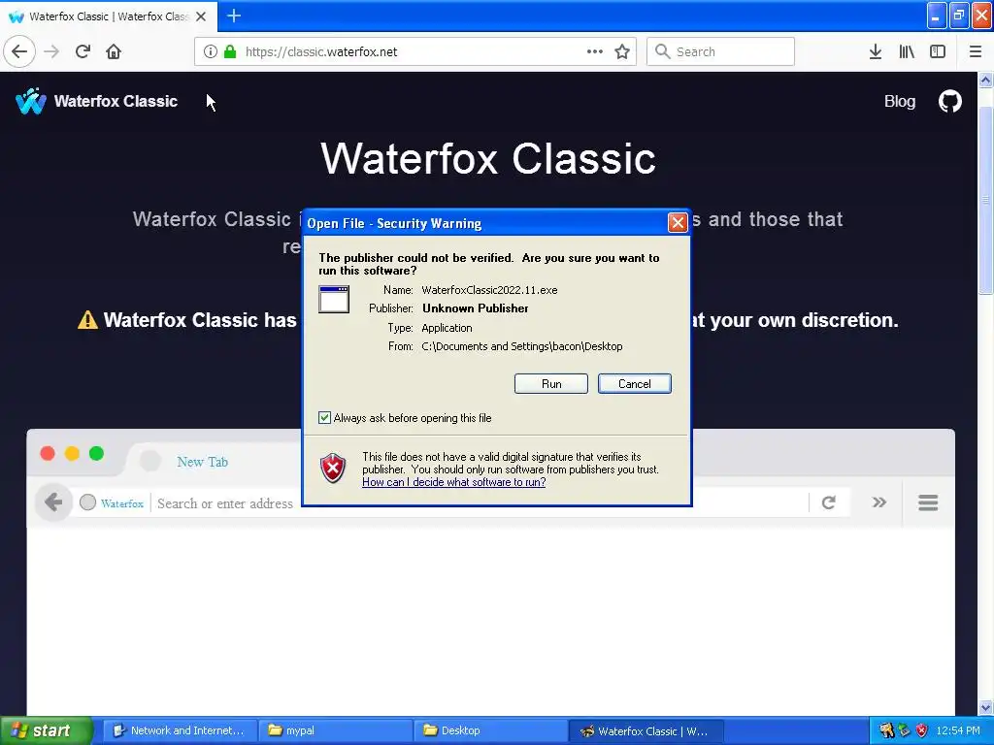The width and height of the screenshot is (994, 745).
Task: Click the 12:54 PM taskbar clock
Action: click(958, 730)
